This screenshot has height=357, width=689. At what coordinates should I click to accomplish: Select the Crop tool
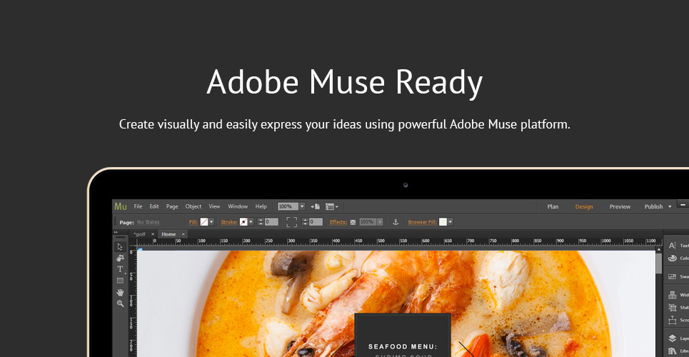coord(120,258)
